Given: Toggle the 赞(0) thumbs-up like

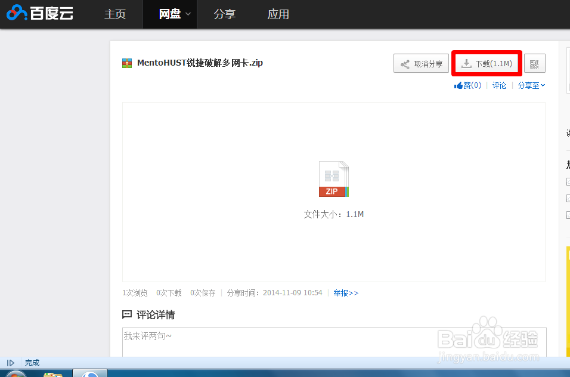Looking at the screenshot, I should [467, 85].
